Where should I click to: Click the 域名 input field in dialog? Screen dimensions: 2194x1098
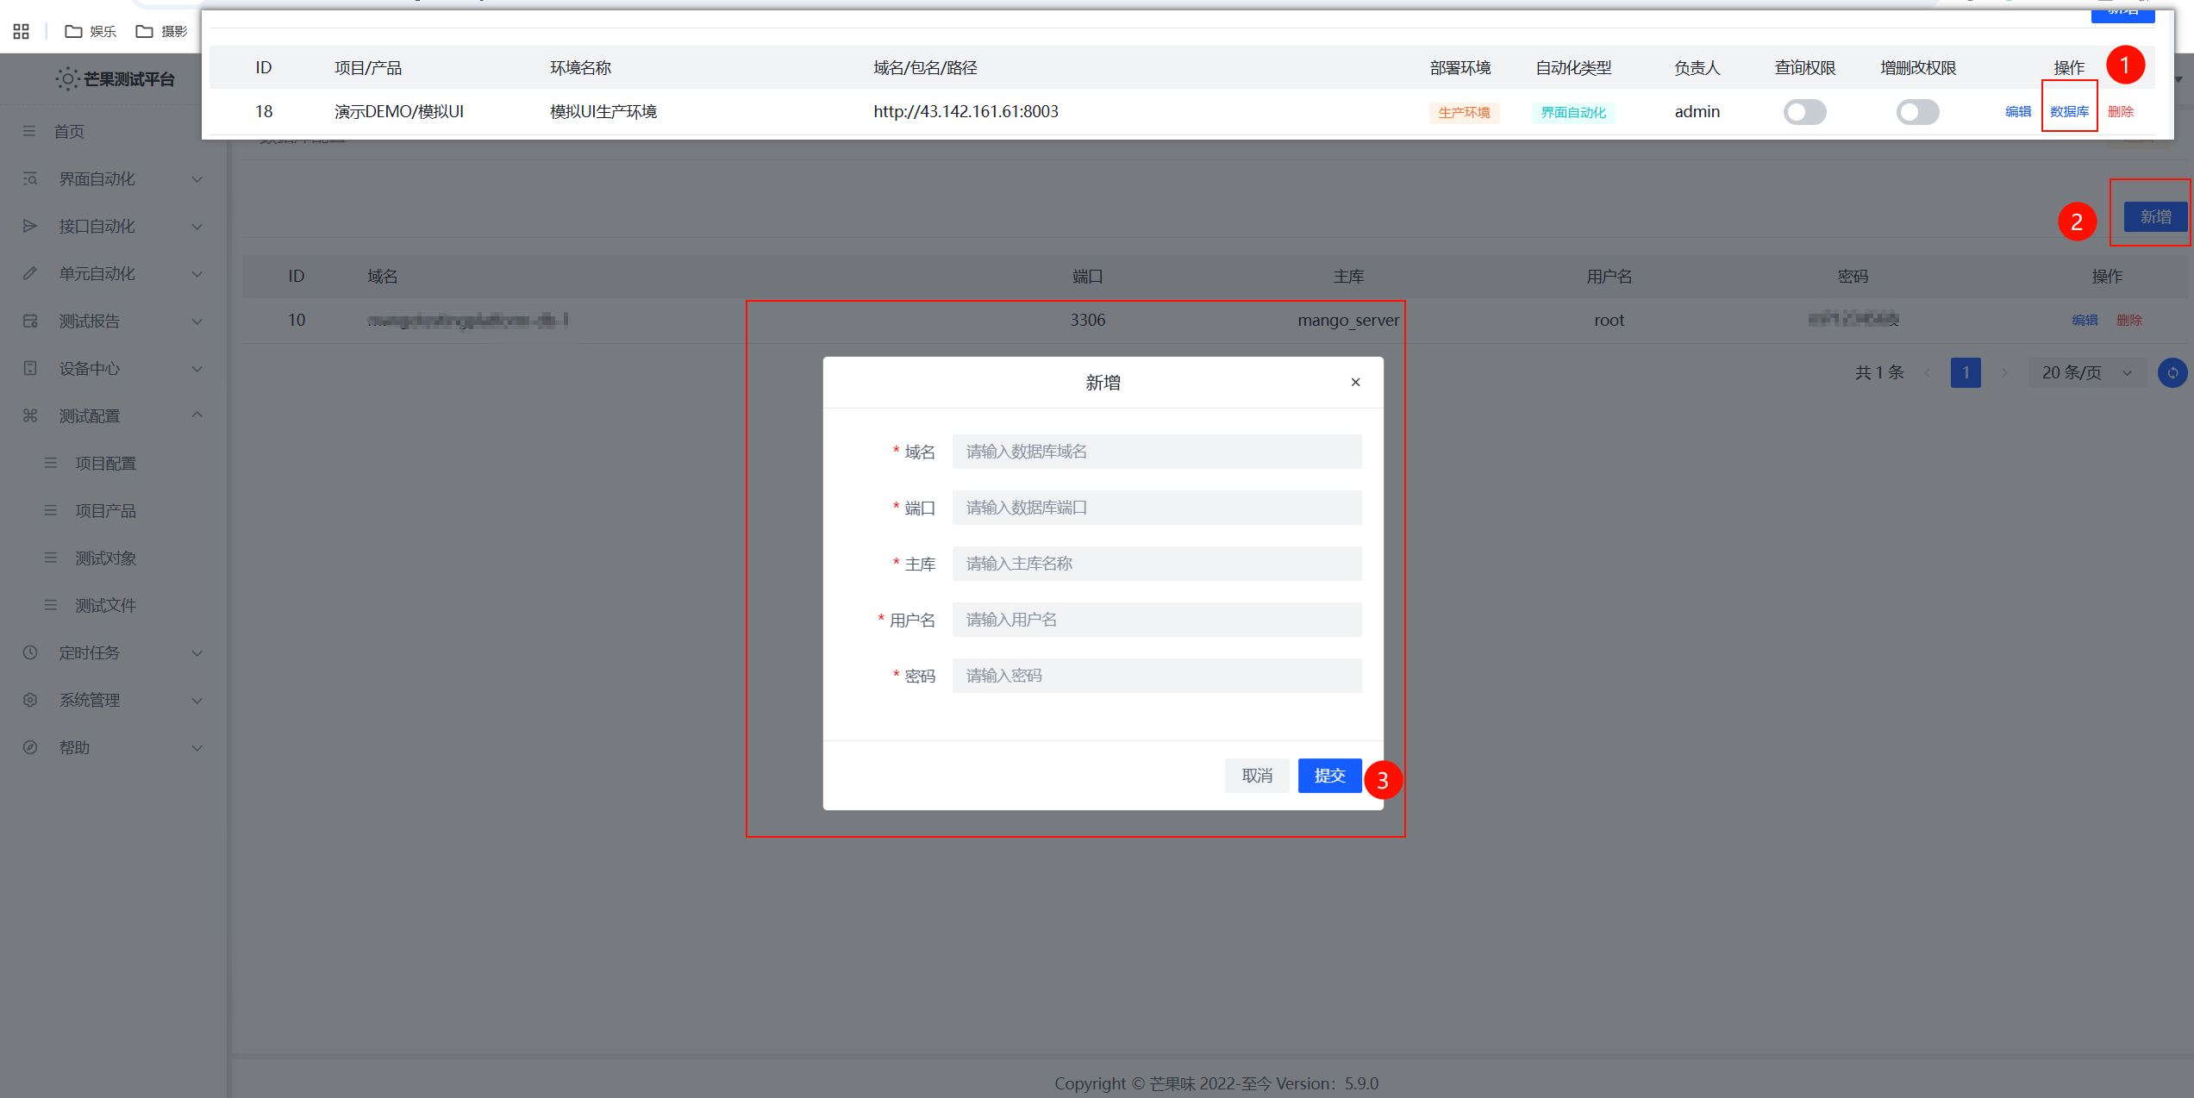(x=1156, y=452)
